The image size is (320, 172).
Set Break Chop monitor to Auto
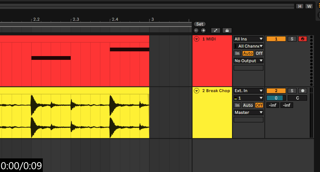(x=248, y=105)
